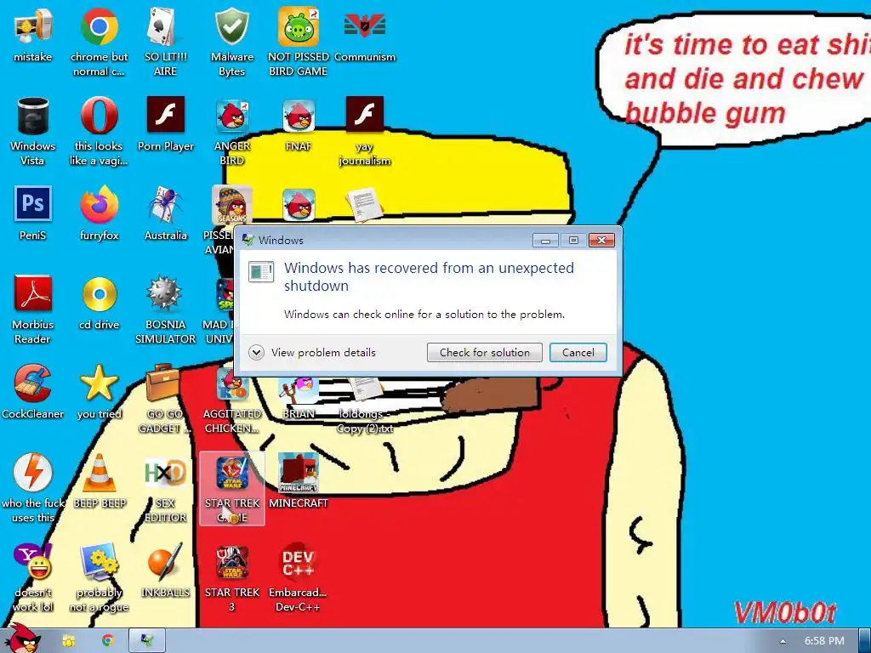
Task: Launch the BEEP BEEP traffic cone icon
Action: 100,481
